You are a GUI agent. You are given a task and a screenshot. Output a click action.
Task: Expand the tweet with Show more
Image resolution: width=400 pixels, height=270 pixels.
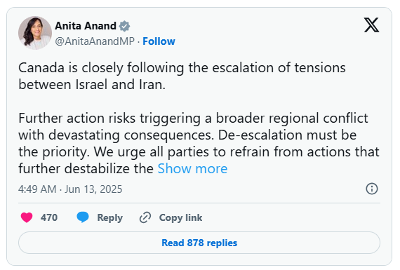click(192, 169)
